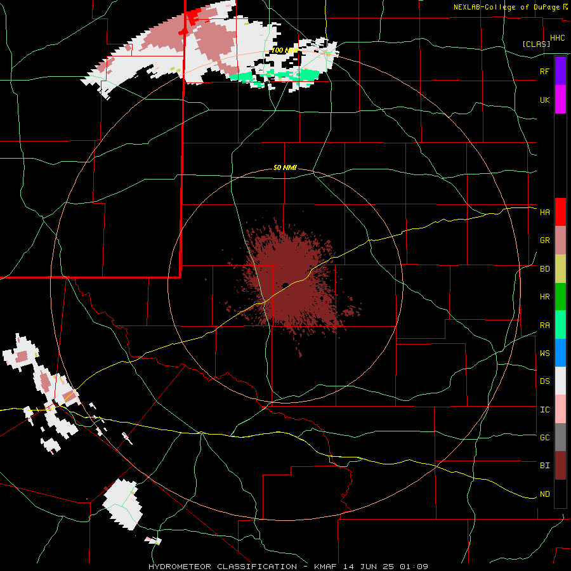Click the UK magenta legend swatch
The image size is (571, 571).
(x=560, y=100)
